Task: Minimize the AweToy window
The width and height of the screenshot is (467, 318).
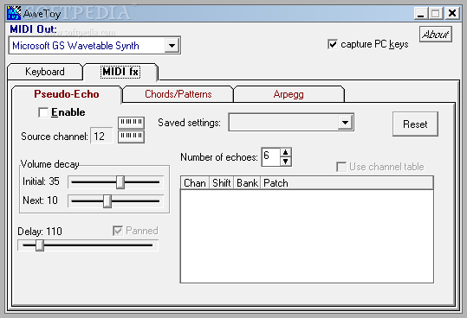Action: click(421, 13)
